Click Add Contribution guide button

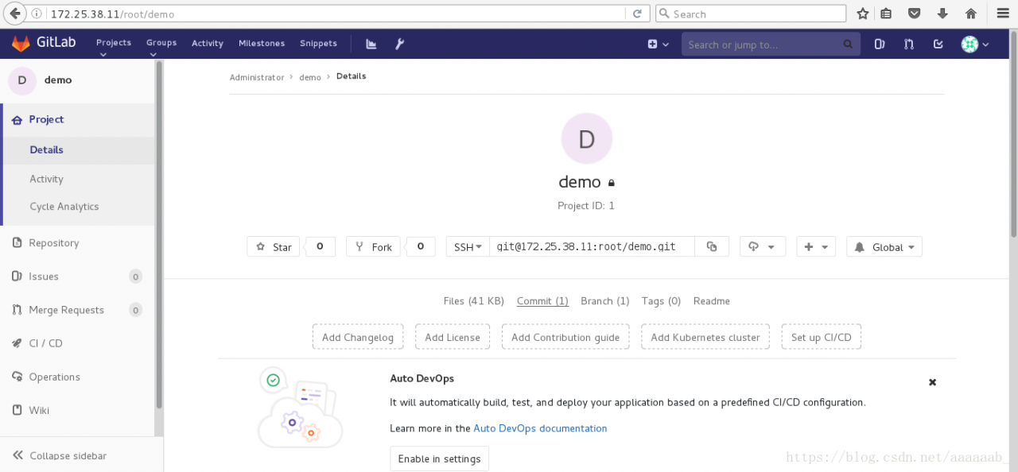[x=565, y=337]
